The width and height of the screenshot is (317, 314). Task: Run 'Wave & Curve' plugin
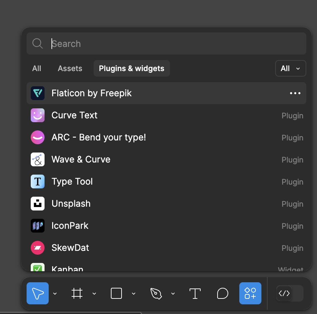click(x=166, y=159)
